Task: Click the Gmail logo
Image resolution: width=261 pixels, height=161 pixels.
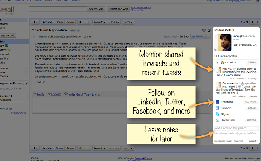Action: click(7, 10)
